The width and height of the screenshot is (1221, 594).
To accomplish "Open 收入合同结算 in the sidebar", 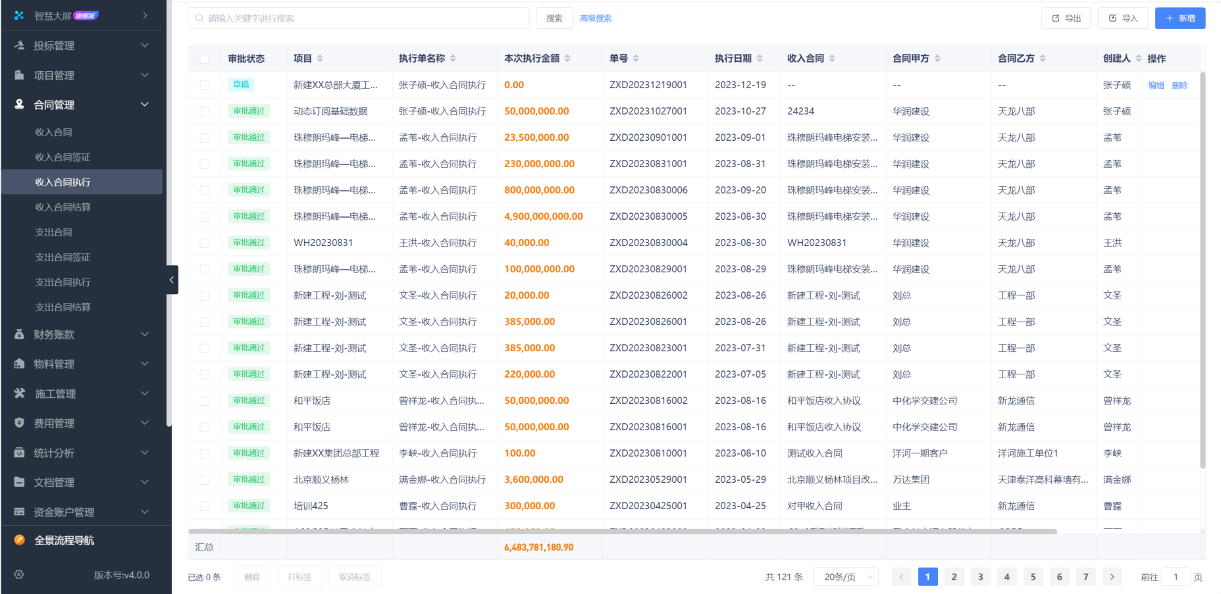I will pyautogui.click(x=63, y=207).
